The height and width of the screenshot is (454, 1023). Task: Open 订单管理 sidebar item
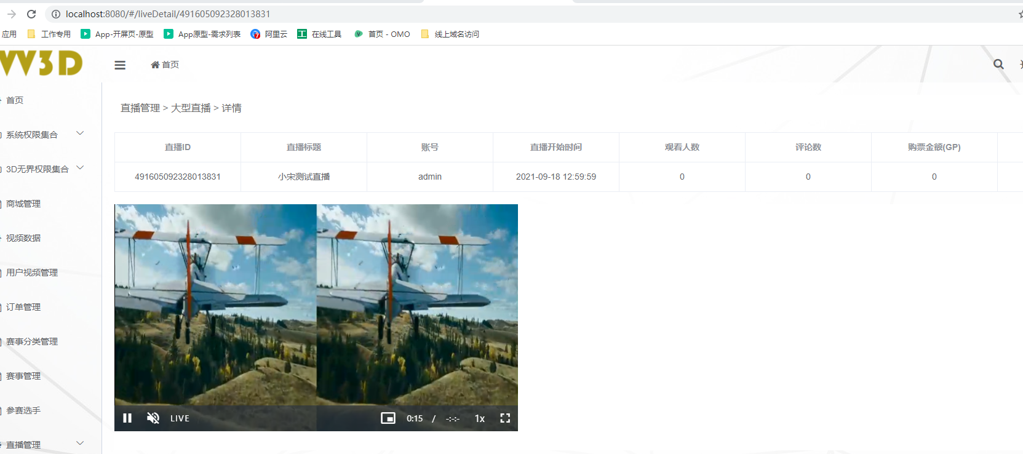click(23, 307)
